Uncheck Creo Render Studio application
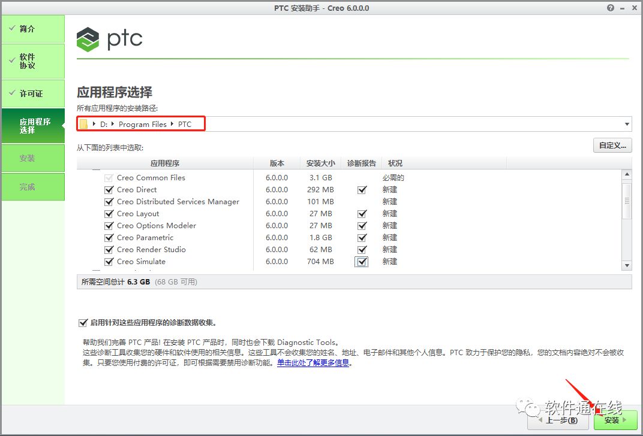 [x=109, y=249]
